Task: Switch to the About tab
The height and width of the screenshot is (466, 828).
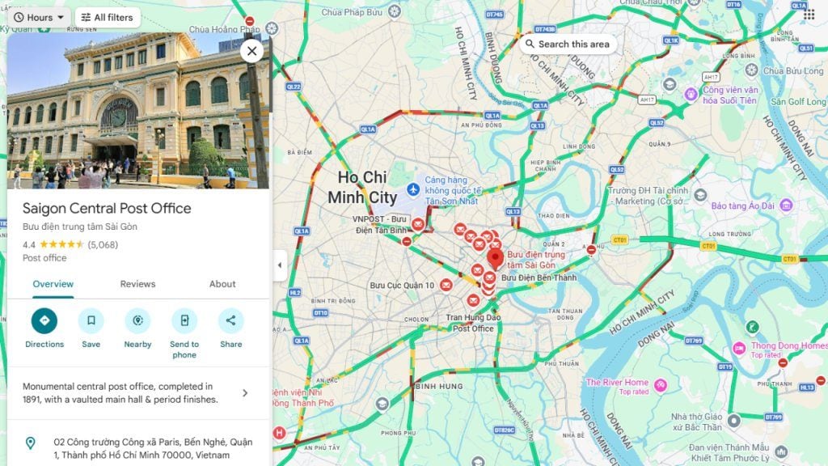Action: (222, 284)
